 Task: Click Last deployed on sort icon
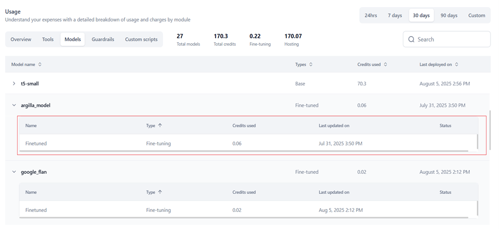click(457, 64)
